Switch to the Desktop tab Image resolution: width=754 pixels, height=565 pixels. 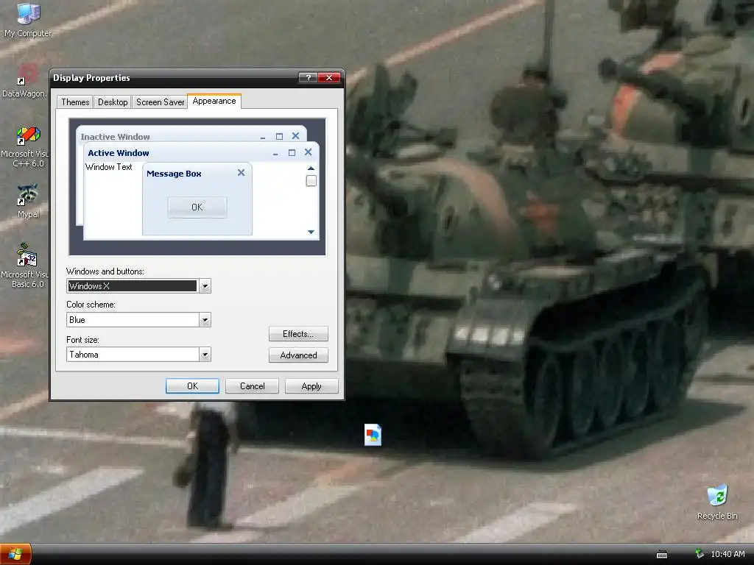pos(113,102)
